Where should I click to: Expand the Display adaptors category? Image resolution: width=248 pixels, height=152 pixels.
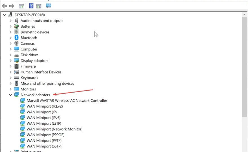tap(10, 61)
